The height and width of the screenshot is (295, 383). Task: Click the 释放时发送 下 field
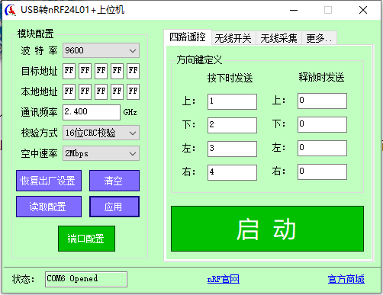pyautogui.click(x=322, y=124)
